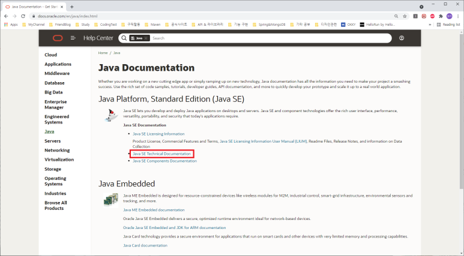Select Middleware in sidebar
This screenshot has height=256, width=464.
pyautogui.click(x=57, y=73)
